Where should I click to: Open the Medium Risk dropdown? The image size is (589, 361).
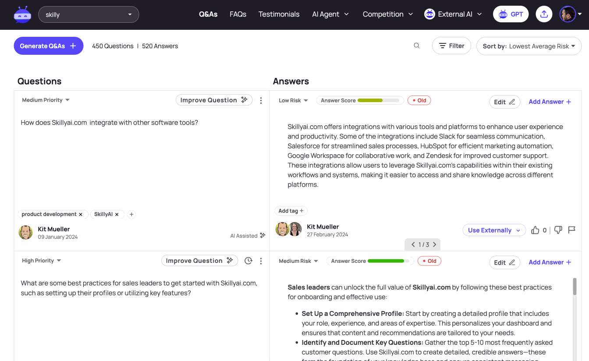[298, 261]
